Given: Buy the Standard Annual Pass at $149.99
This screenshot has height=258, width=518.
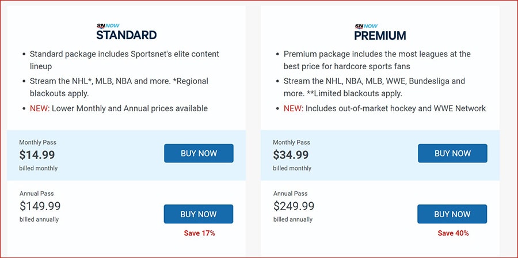Looking at the screenshot, I should [x=199, y=214].
